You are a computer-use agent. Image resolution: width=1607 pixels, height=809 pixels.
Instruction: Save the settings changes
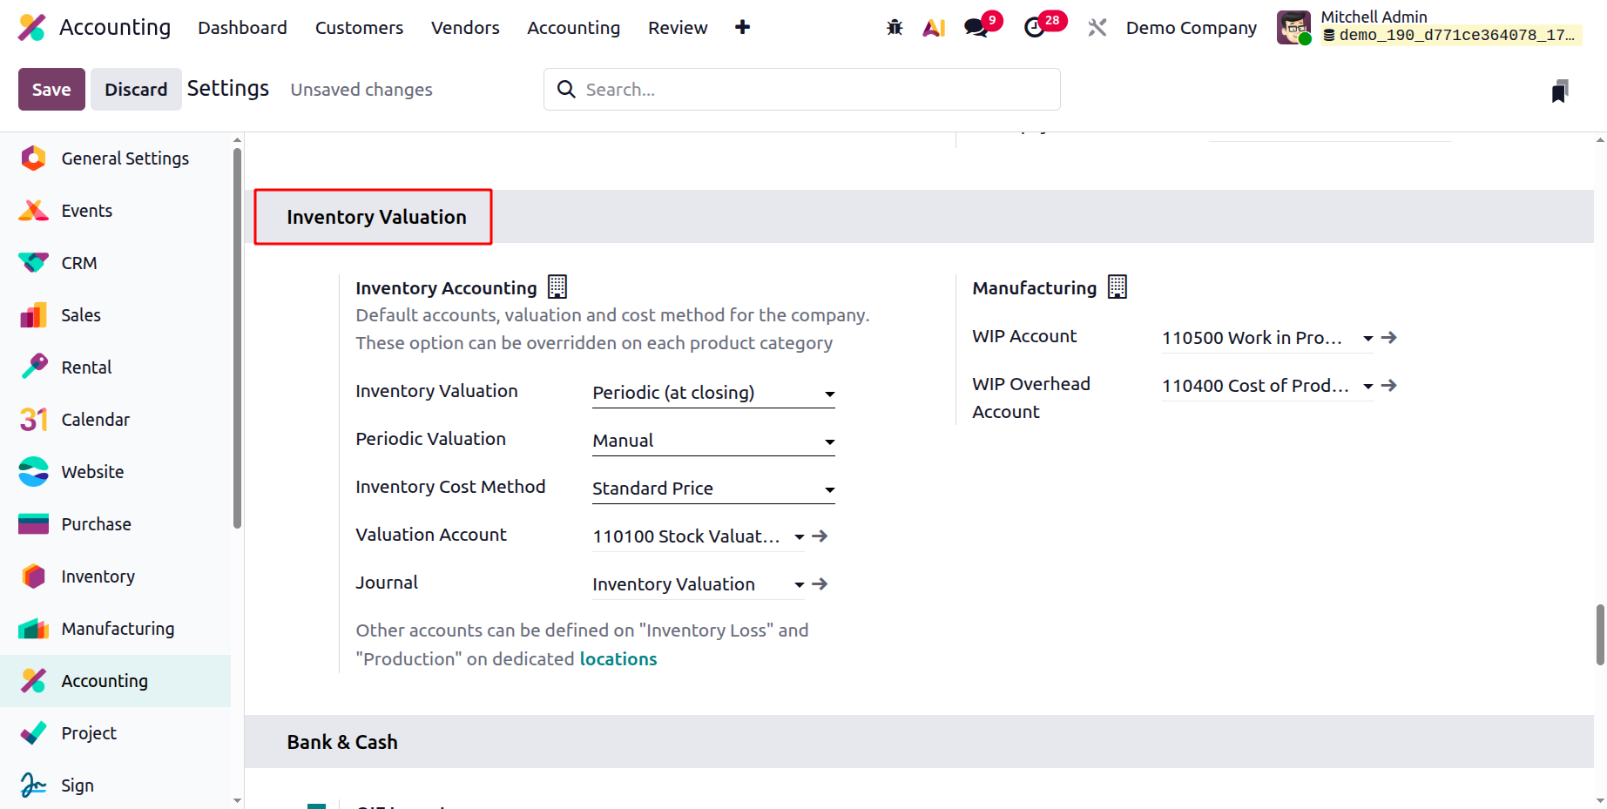tap(51, 89)
